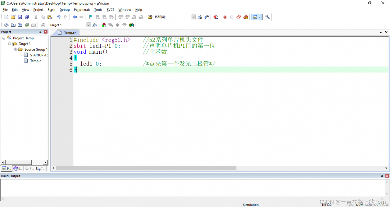Click the Cut scissors icon
Image resolution: width=390 pixels, height=207 pixels.
36,17
